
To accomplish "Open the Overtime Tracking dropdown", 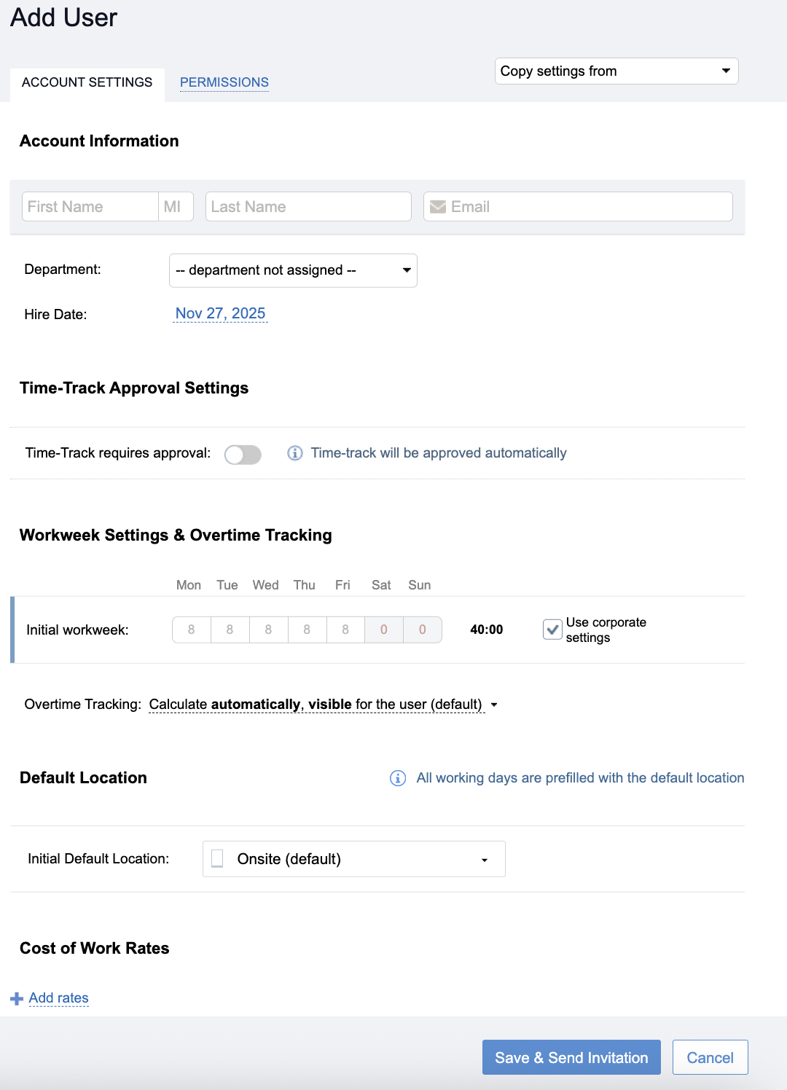I will click(494, 705).
